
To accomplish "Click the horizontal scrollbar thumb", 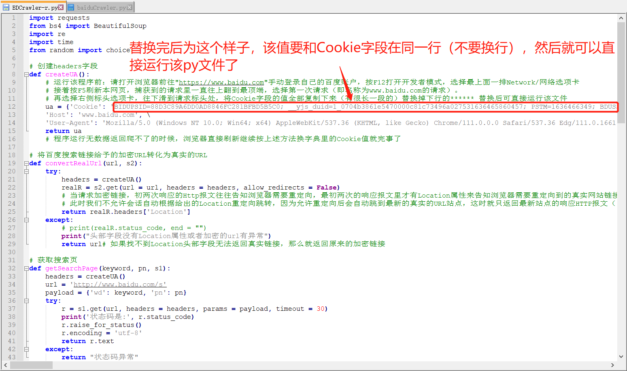I will 32,365.
